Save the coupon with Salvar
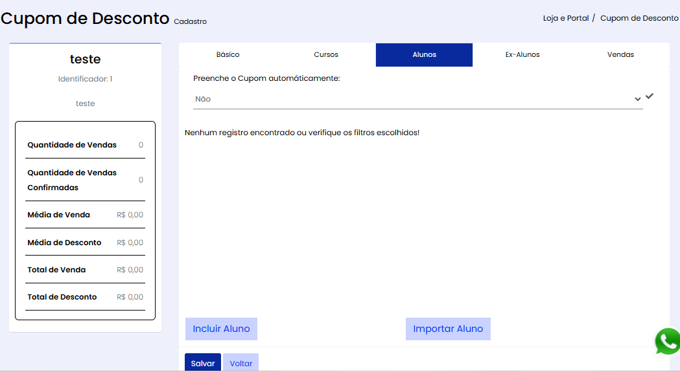 click(x=203, y=364)
